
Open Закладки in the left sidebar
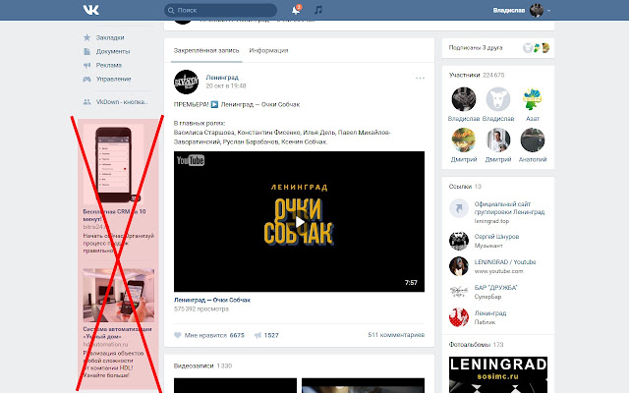[x=110, y=37]
